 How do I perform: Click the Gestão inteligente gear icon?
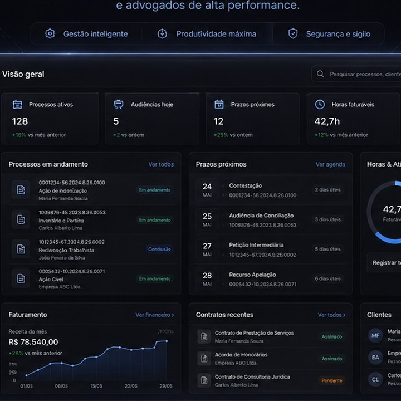click(50, 33)
